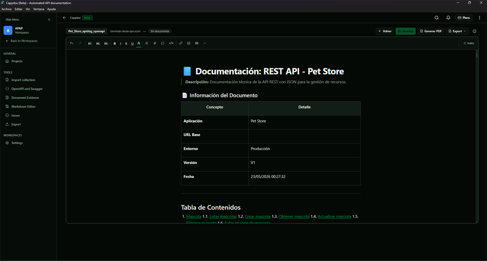487x261 pixels.
Task: Insert a blockquote with speech bubble icon
Action: [x=163, y=43]
